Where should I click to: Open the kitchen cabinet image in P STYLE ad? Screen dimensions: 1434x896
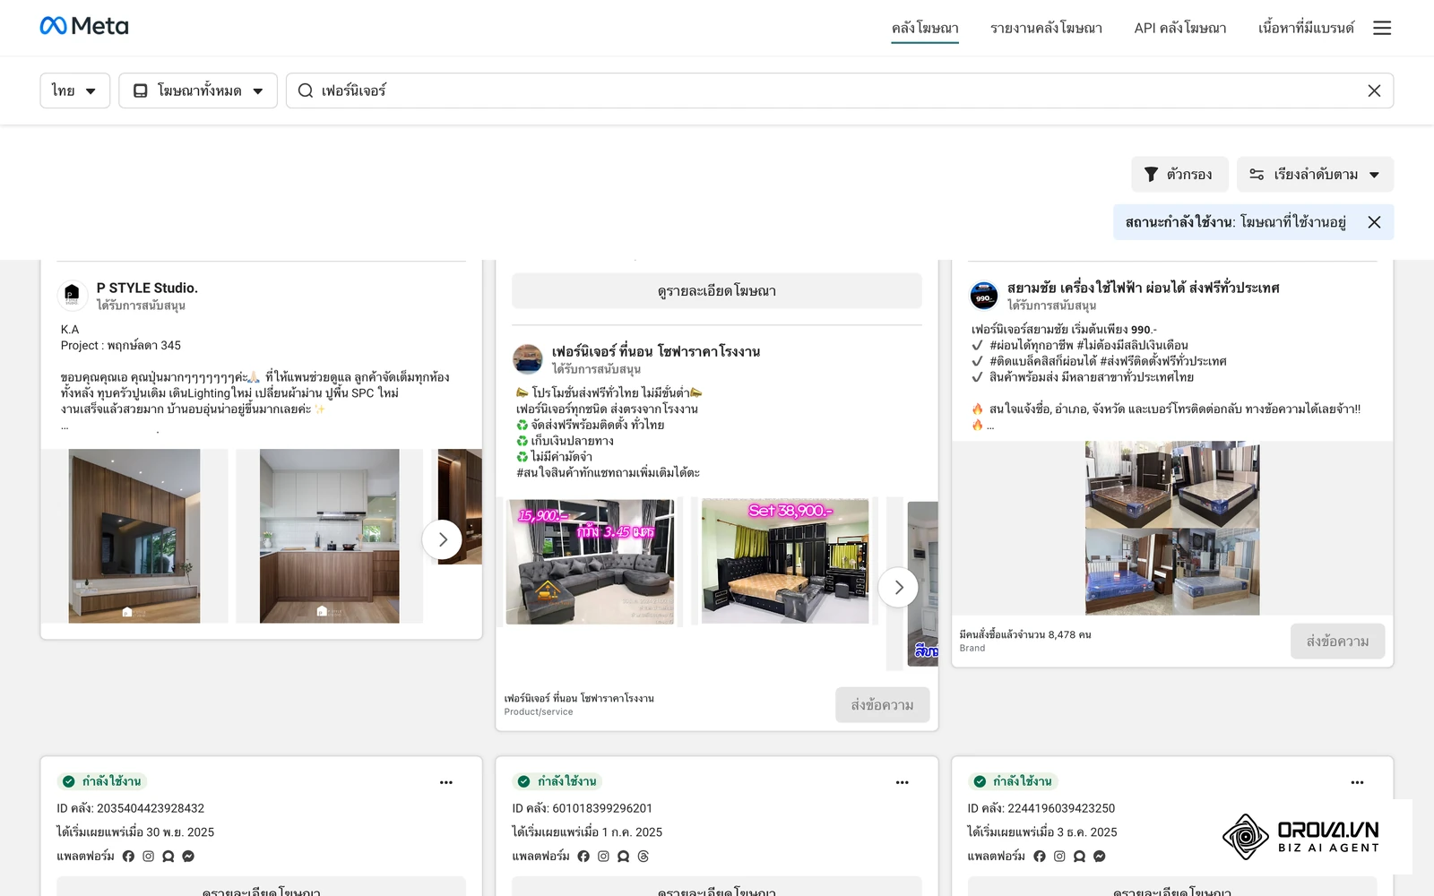329,536
